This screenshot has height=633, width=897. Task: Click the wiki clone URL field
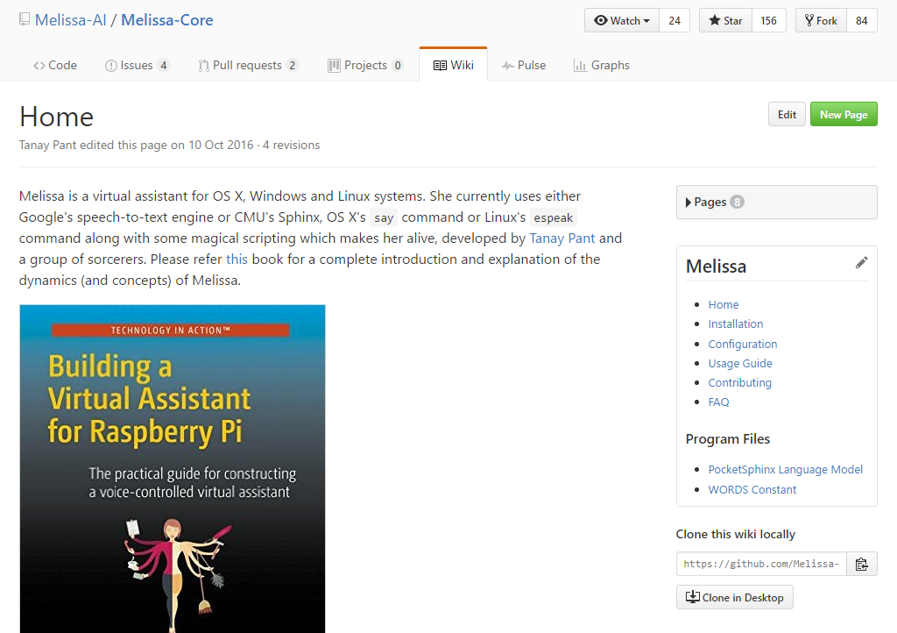tap(761, 565)
